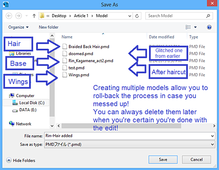Refresh the Model folder view
This screenshot has height=170, width=219.
tap(137, 16)
